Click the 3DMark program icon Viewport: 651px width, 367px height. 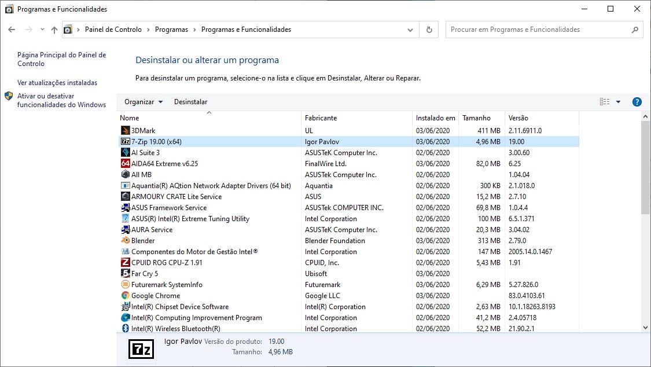pyautogui.click(x=125, y=130)
